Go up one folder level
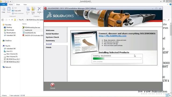This screenshot has width=172, height=97. [12, 20]
